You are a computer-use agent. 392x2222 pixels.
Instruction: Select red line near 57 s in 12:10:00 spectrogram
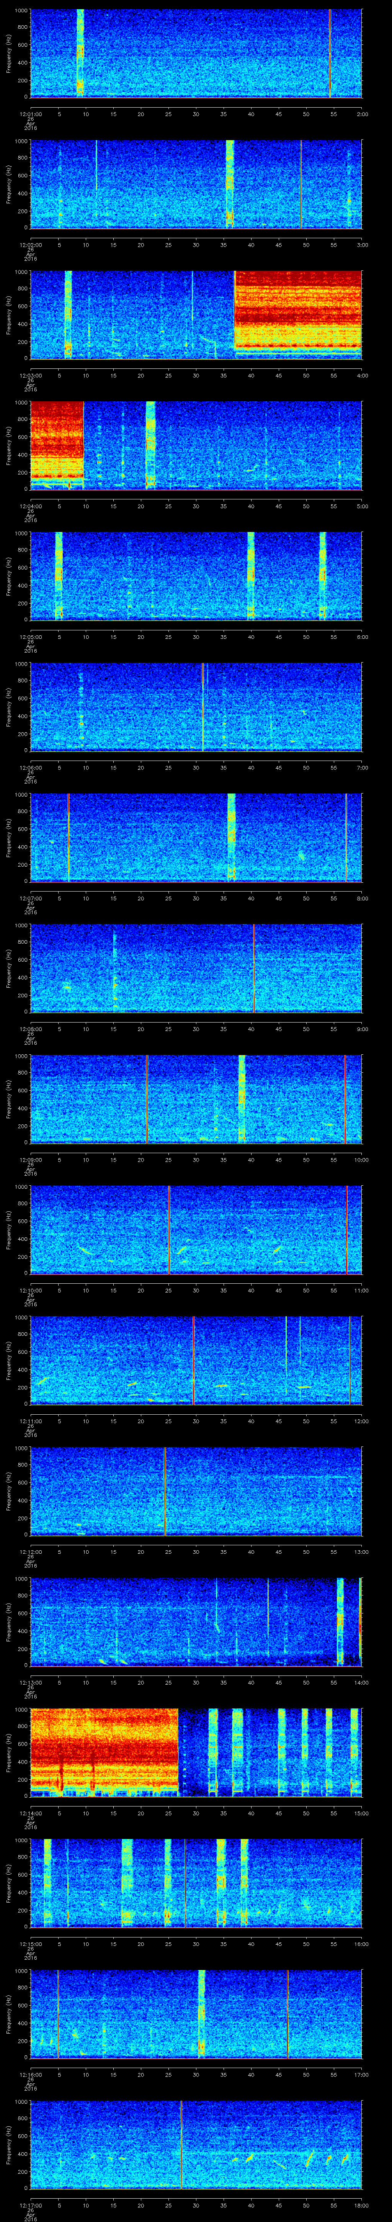346,1230
